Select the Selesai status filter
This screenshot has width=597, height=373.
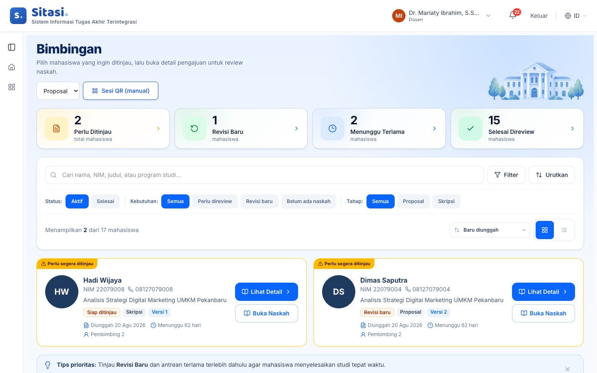(105, 201)
